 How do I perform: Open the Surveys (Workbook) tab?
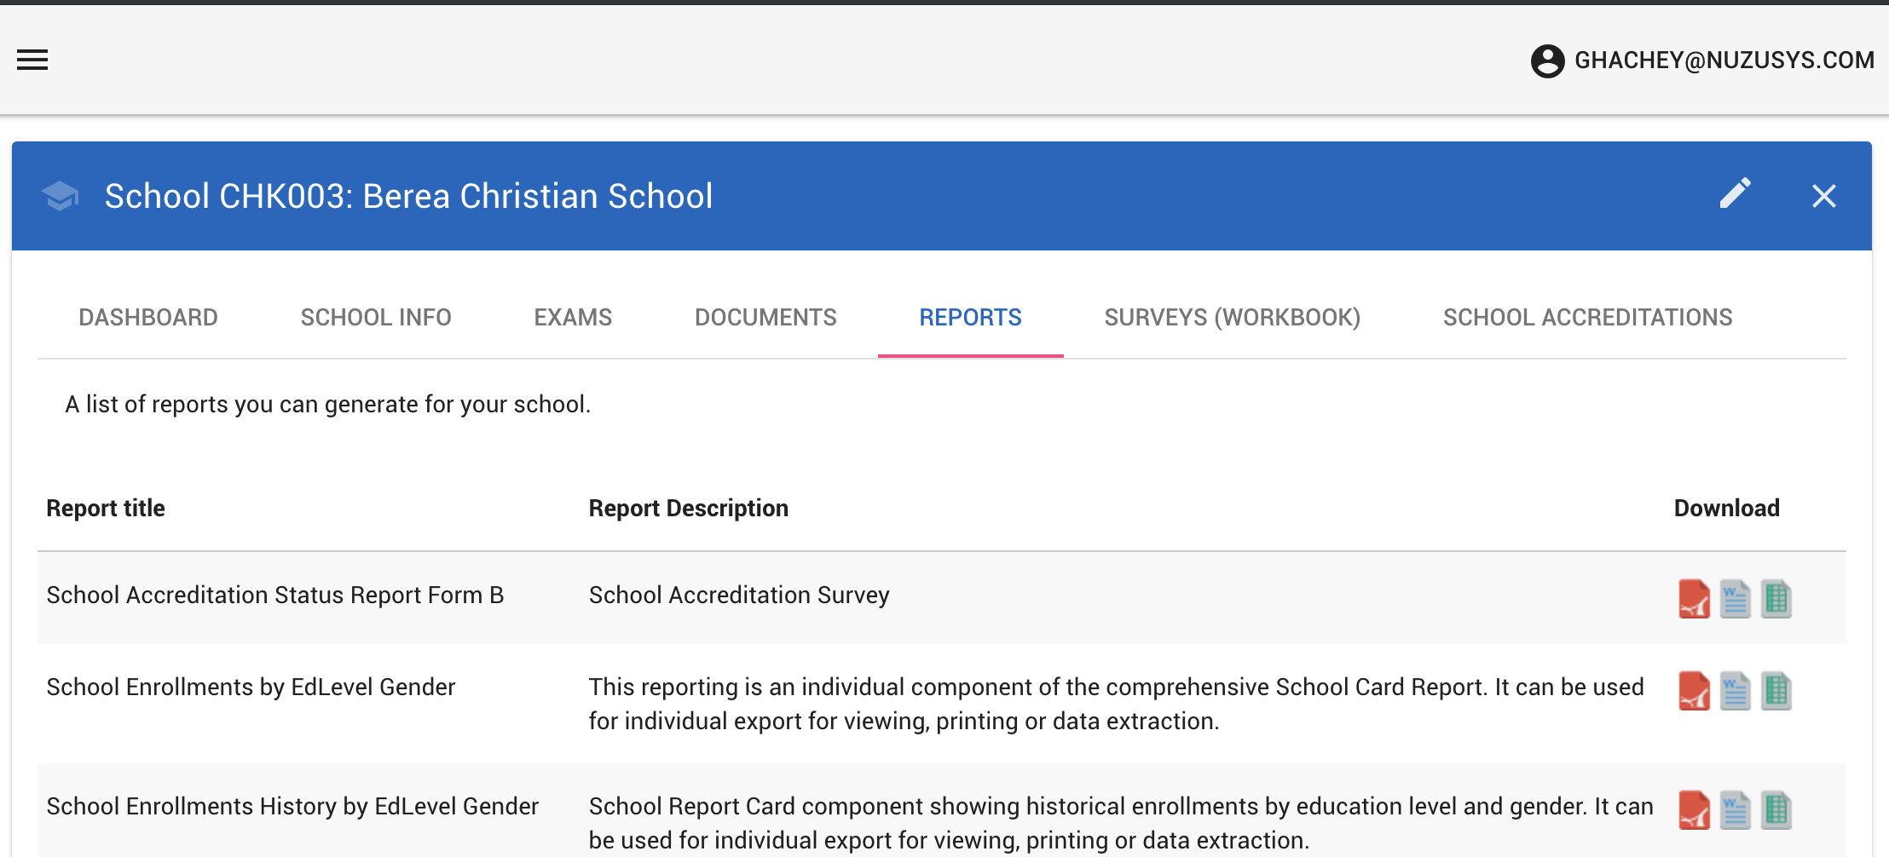point(1232,318)
